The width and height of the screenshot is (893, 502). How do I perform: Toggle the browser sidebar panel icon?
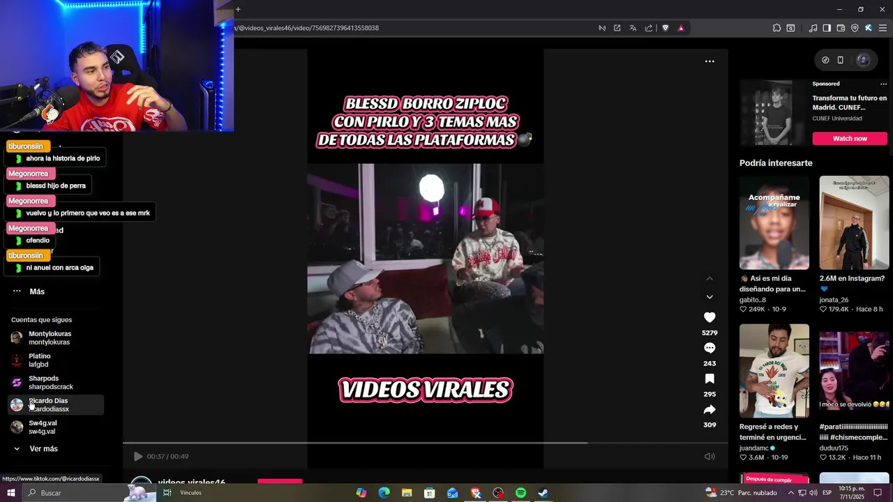click(x=827, y=28)
